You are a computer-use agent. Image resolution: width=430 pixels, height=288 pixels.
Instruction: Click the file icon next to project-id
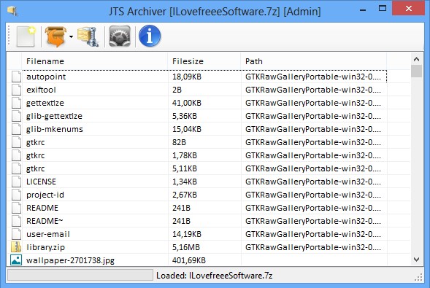tap(16, 195)
